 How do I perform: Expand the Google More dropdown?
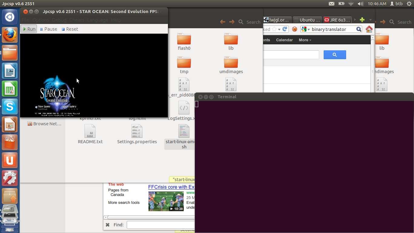pos(305,40)
